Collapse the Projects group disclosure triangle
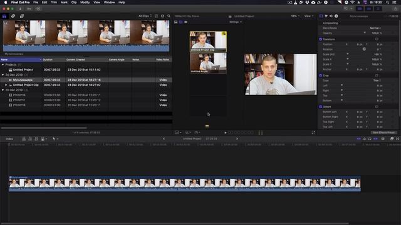This screenshot has height=225, width=401. click(x=3, y=65)
